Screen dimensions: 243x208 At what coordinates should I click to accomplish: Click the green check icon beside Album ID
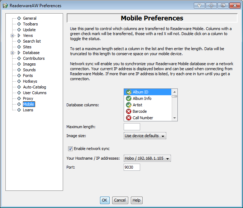coord(128,92)
